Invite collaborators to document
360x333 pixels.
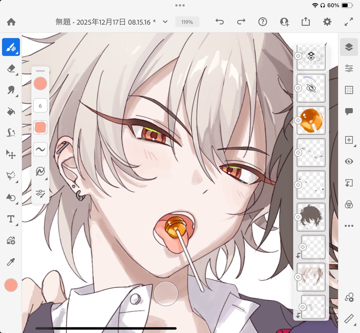284,22
